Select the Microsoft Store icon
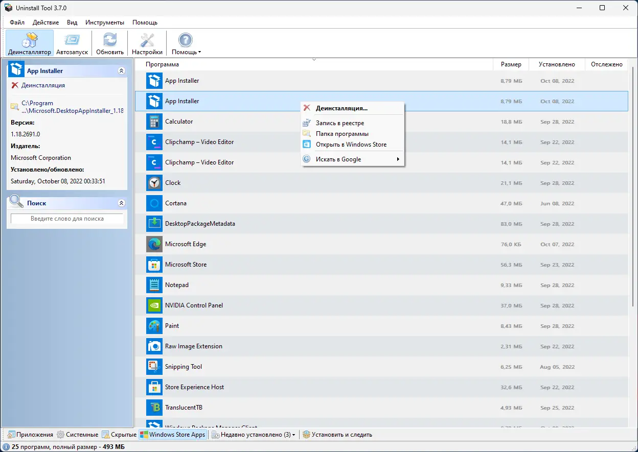Screen dimensions: 638x452 (154, 265)
